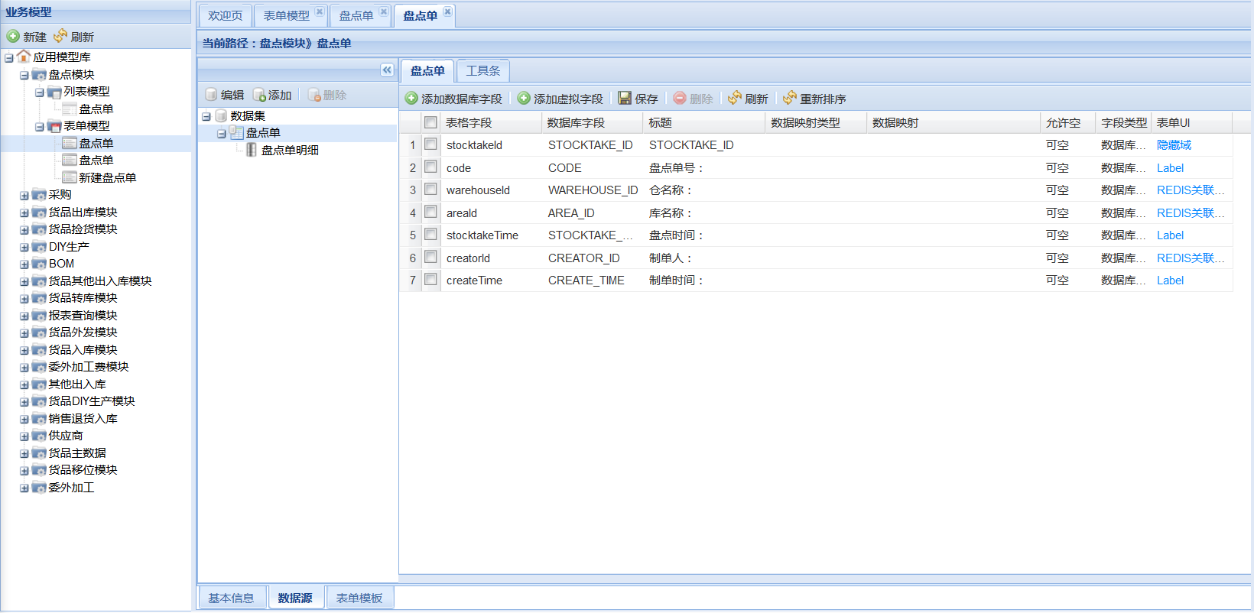Close the first 盘点单 tab
Image resolution: width=1254 pixels, height=613 pixels.
click(384, 11)
